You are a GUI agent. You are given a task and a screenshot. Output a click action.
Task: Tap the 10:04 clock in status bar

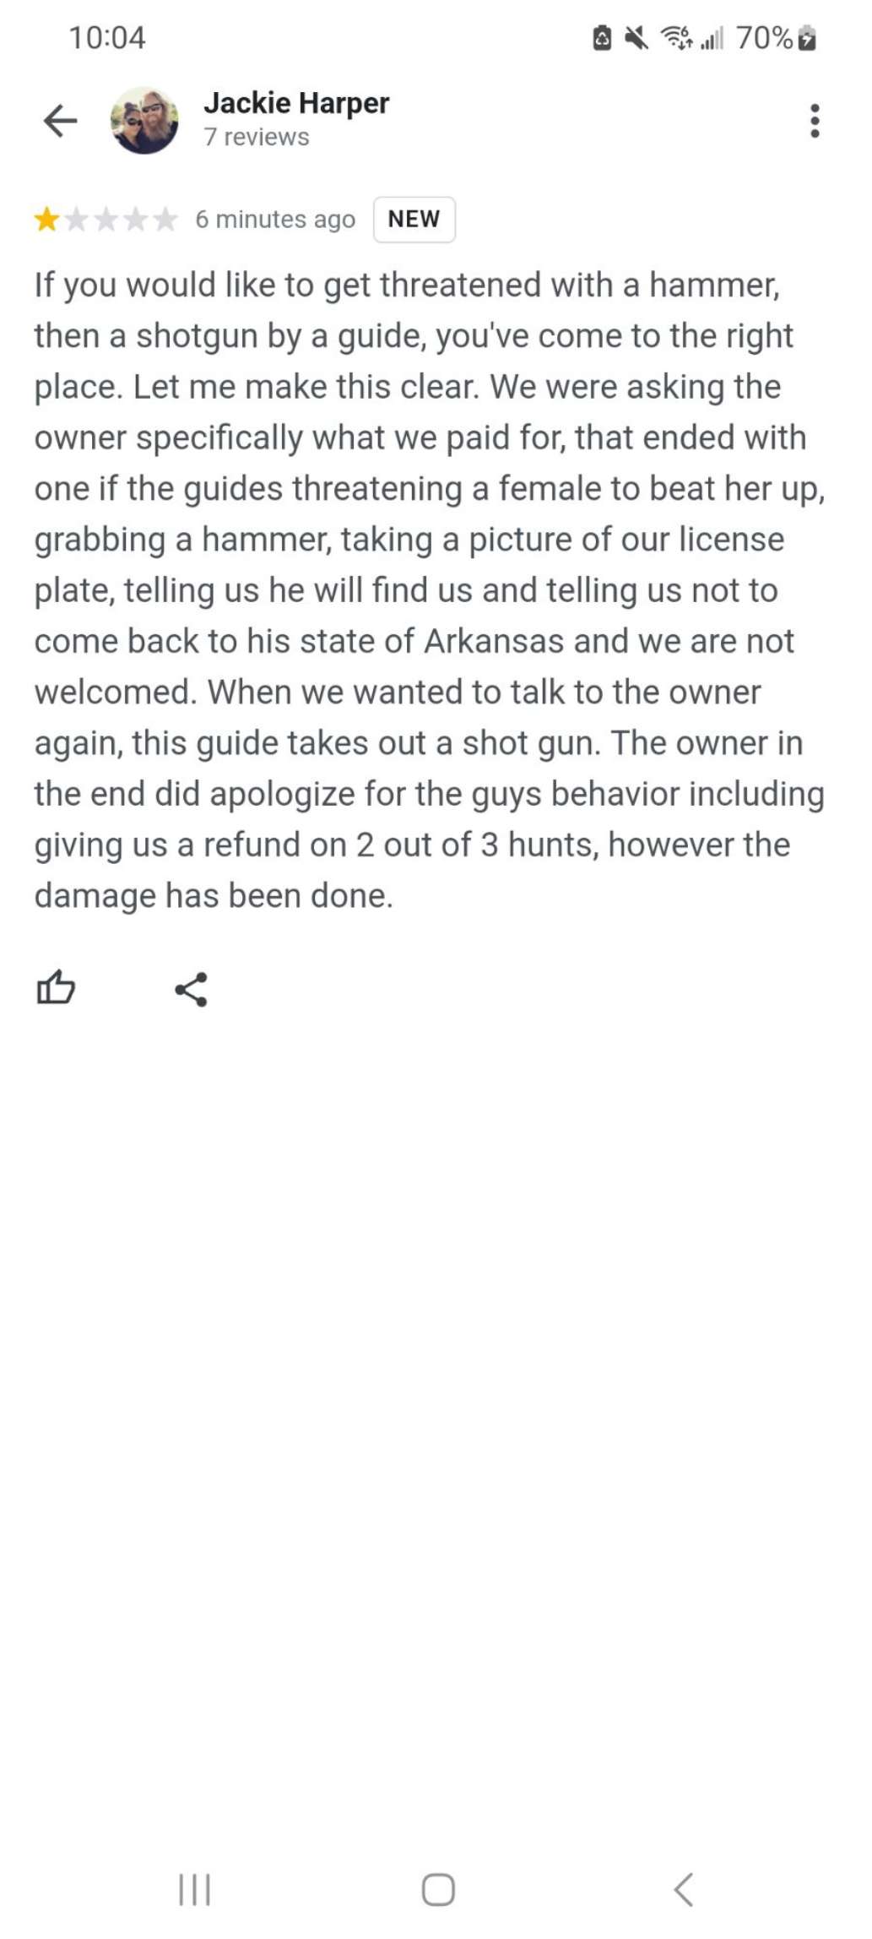[x=107, y=38]
